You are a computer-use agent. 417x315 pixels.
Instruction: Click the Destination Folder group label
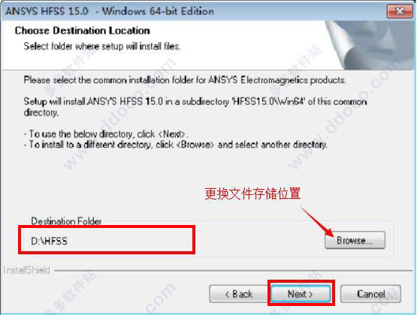(x=66, y=221)
